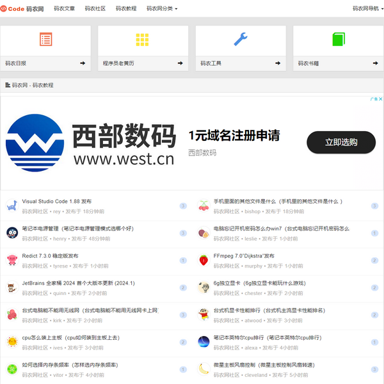Image resolution: width=384 pixels, height=384 pixels.
Task: Click the green book 码农书籍 icon
Action: click(339, 40)
